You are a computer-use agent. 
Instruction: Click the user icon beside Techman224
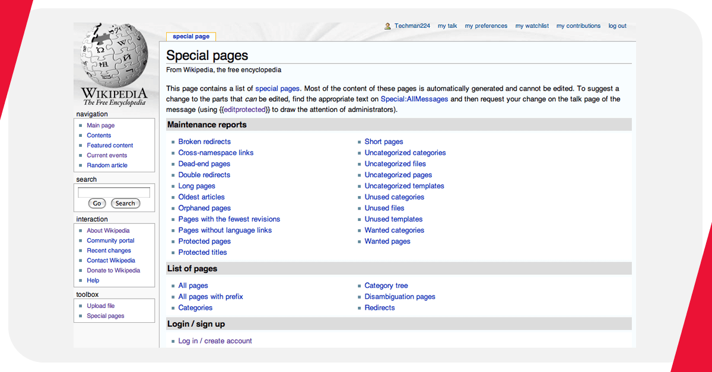point(387,26)
